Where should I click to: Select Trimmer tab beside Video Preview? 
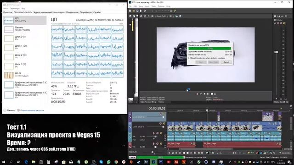click(161, 102)
